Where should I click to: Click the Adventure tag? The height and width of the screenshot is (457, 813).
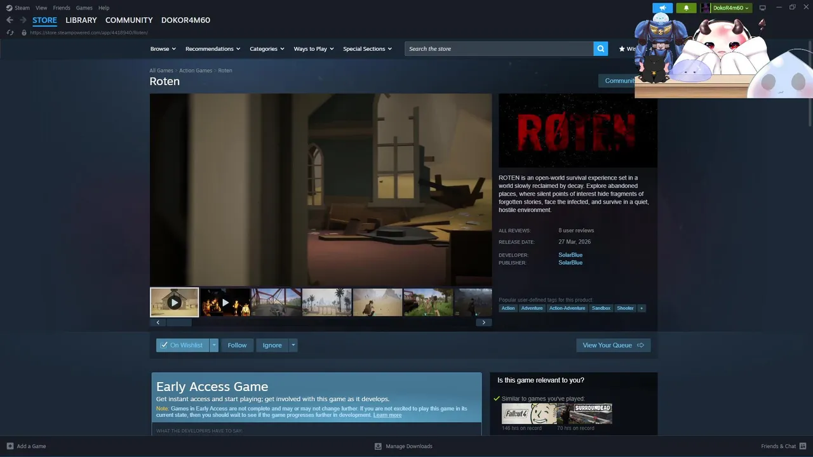coord(532,308)
